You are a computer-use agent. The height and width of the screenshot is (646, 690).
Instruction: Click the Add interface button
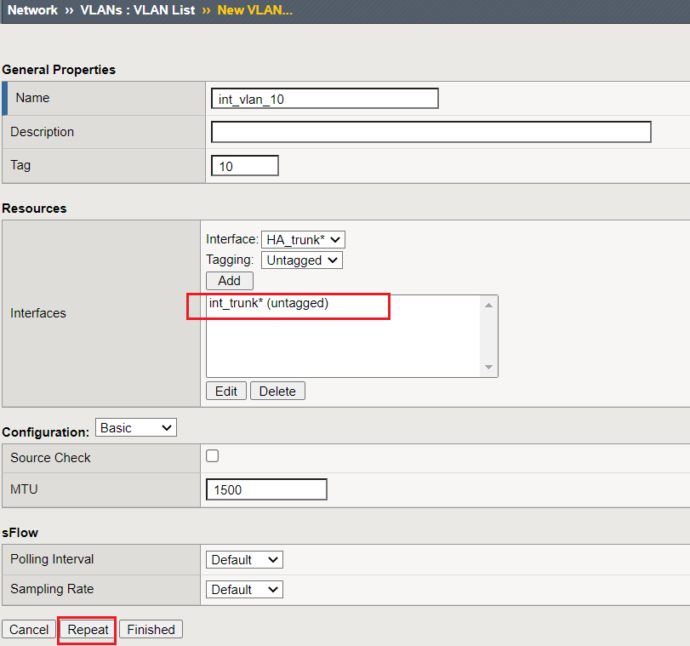pos(229,281)
